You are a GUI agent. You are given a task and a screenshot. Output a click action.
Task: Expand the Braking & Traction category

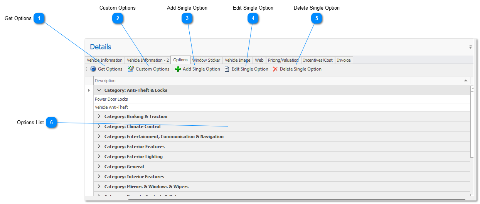point(99,116)
